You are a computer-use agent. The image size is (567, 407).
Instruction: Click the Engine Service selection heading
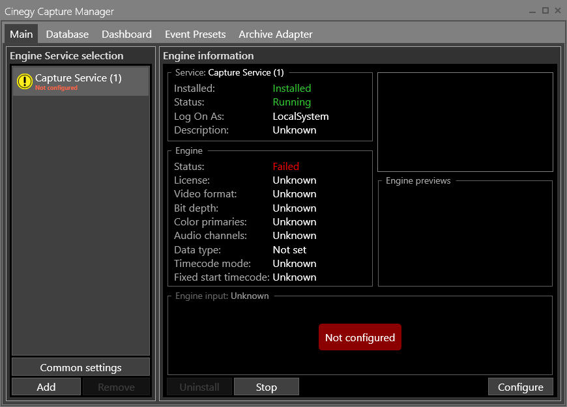tap(66, 55)
